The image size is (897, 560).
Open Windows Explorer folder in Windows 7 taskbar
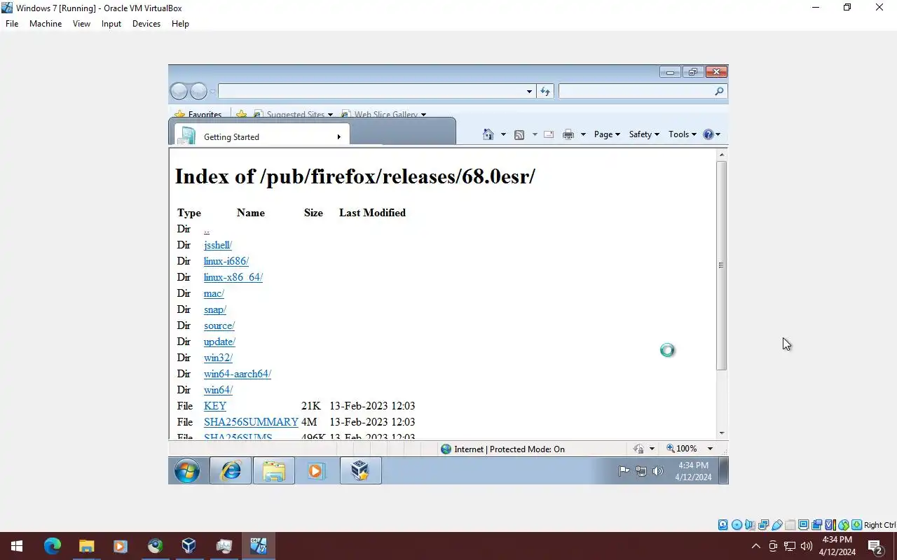[273, 471]
